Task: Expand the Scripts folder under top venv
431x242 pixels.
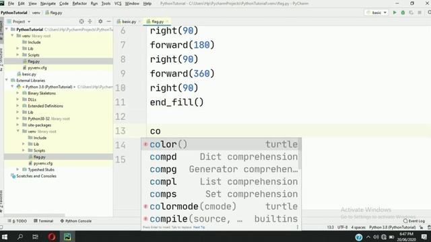Action: pyautogui.click(x=18, y=54)
